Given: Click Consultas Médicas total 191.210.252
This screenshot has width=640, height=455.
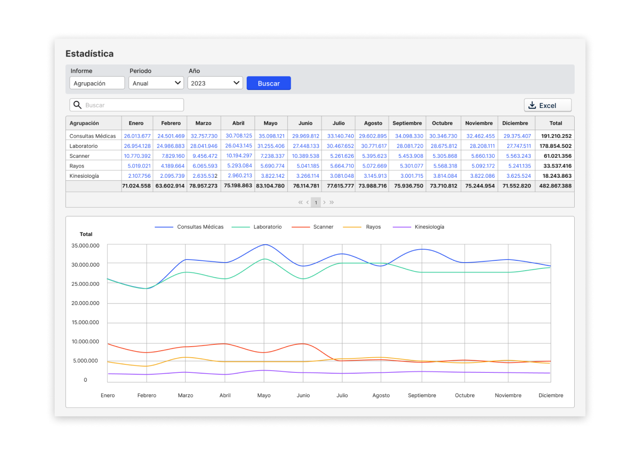Looking at the screenshot, I should point(556,136).
